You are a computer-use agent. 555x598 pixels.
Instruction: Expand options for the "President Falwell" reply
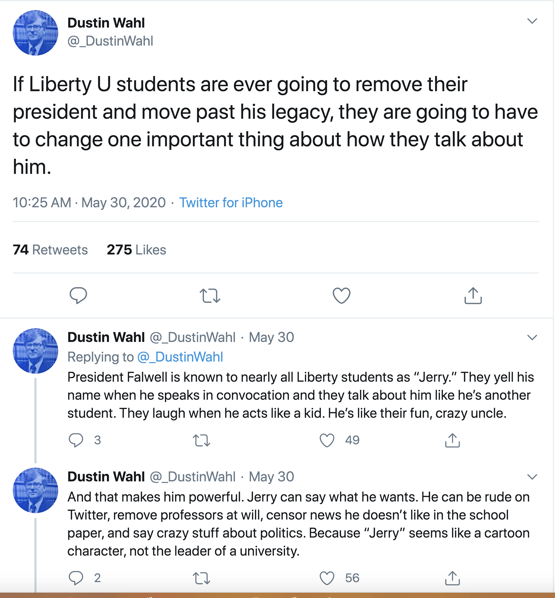532,337
